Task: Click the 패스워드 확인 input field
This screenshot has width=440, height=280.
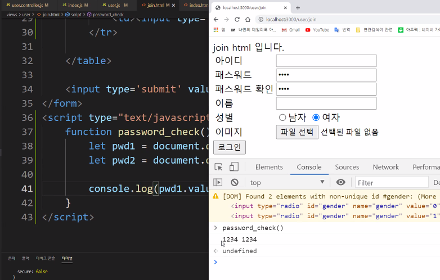Action: click(x=326, y=89)
